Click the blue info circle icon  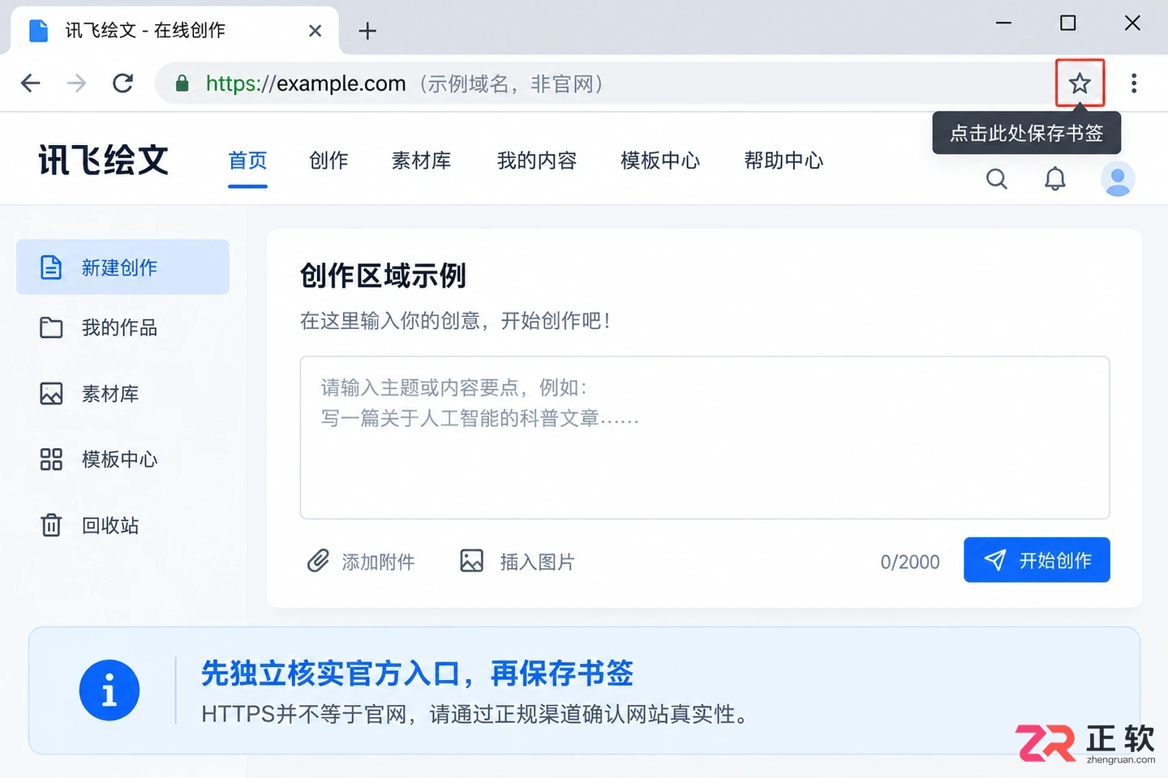(109, 690)
